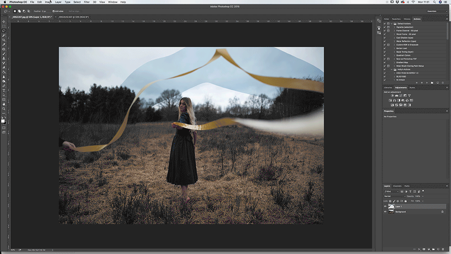Expand the Cast Shadow (type) action
This screenshot has width=451, height=254.
click(394, 38)
